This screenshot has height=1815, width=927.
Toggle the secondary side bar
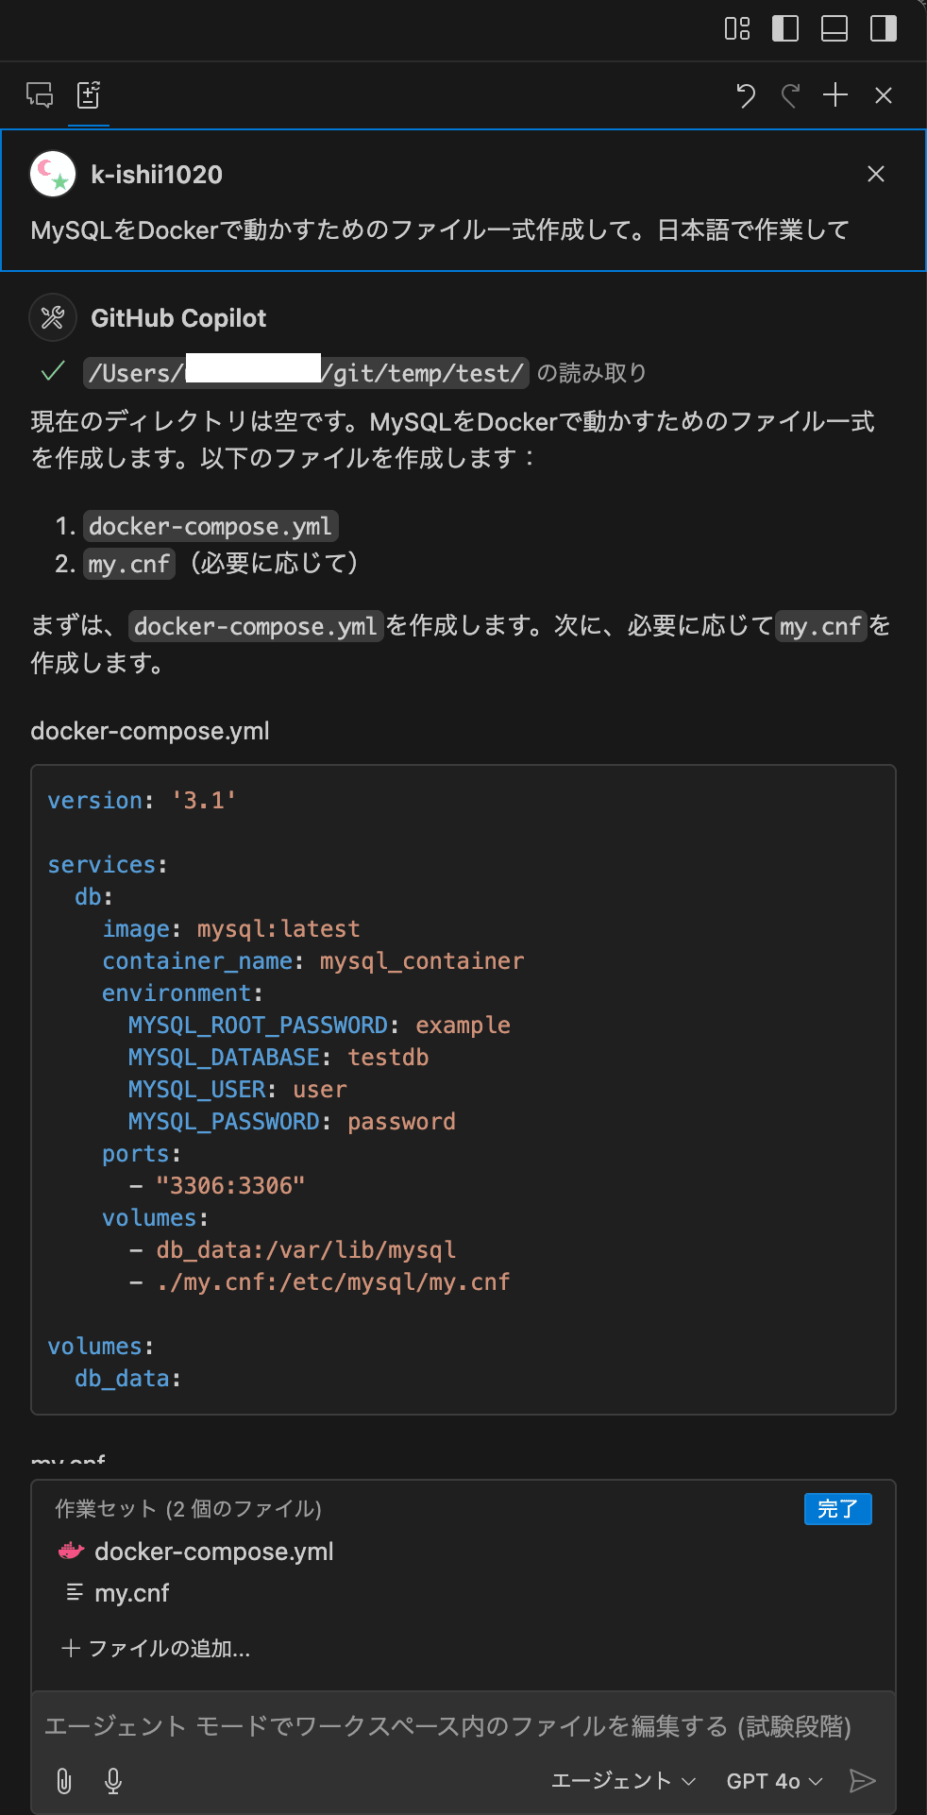tap(884, 29)
